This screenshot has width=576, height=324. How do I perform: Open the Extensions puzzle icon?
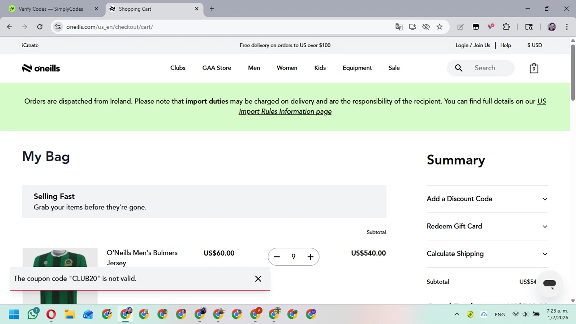pos(506,27)
